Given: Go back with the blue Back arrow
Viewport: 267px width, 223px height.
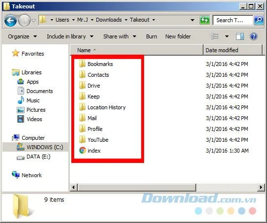Looking at the screenshot, I should coord(10,21).
